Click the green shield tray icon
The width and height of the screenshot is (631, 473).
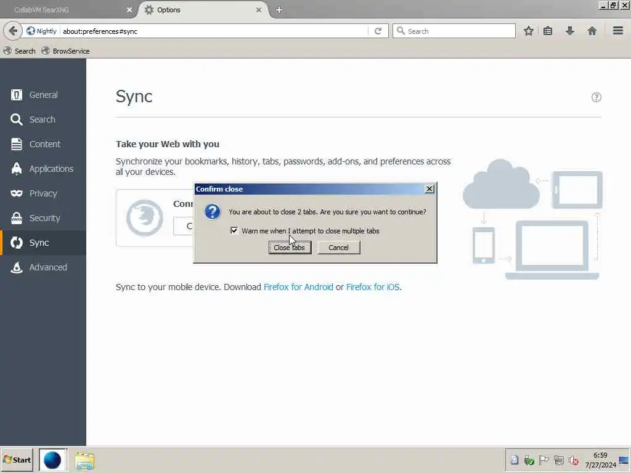(529, 460)
